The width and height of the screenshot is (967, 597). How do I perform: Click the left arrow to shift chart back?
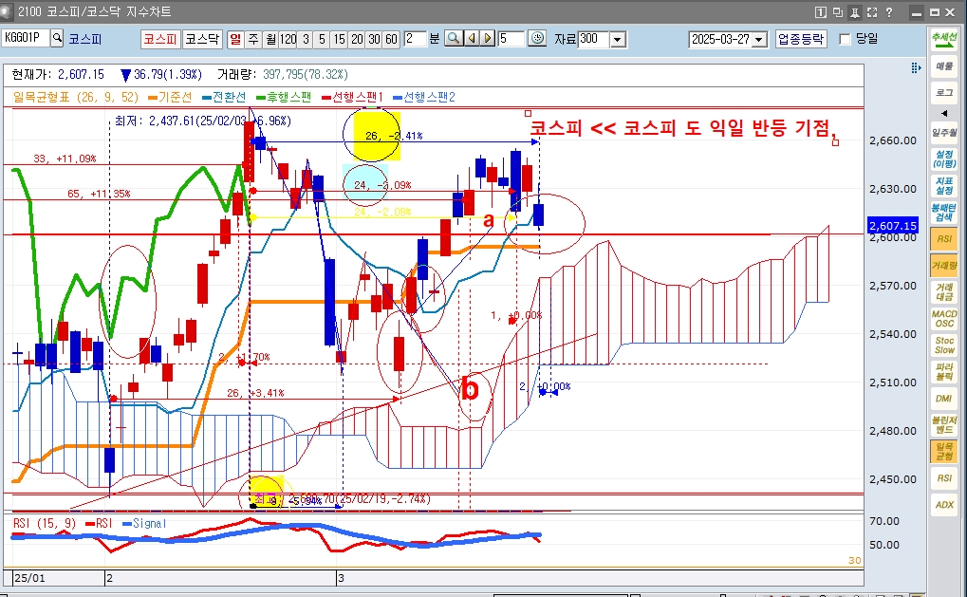[x=472, y=38]
